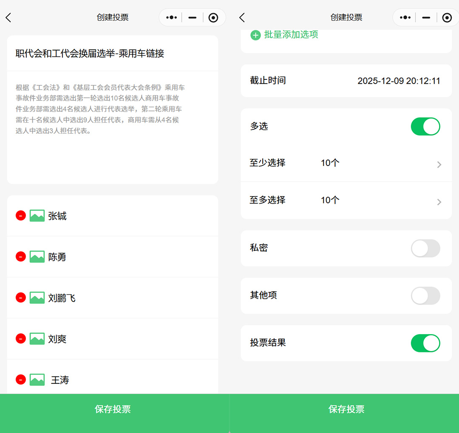The image size is (459, 433).
Task: Disable the 投票结果 switch
Action: 425,343
